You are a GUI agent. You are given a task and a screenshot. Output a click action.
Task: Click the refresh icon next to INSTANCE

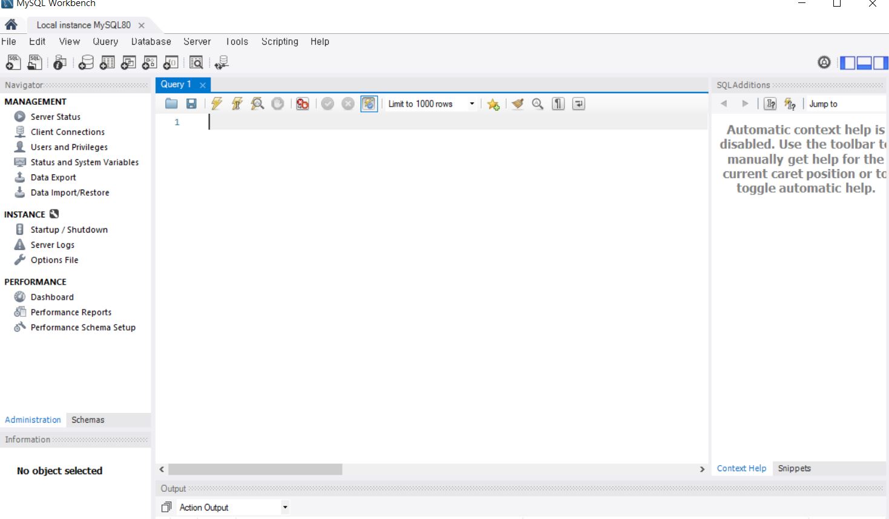tap(54, 214)
